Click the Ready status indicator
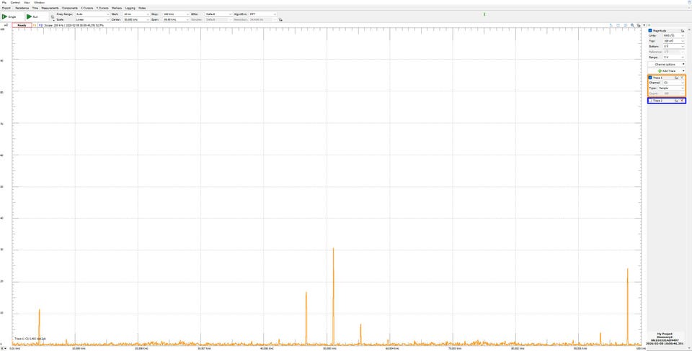The image size is (692, 351). point(22,26)
